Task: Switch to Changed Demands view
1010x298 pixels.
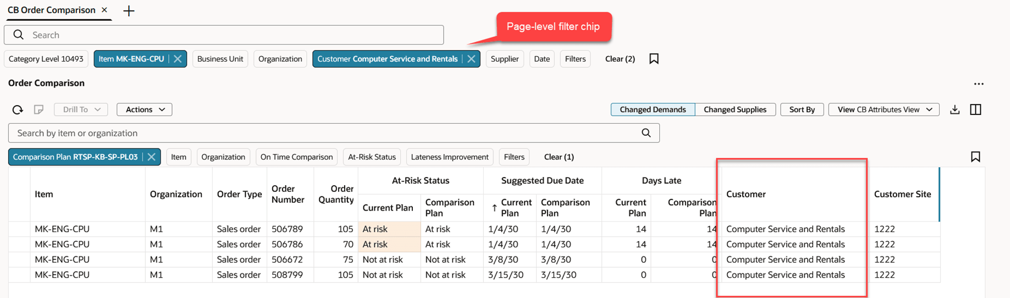Action: click(653, 109)
